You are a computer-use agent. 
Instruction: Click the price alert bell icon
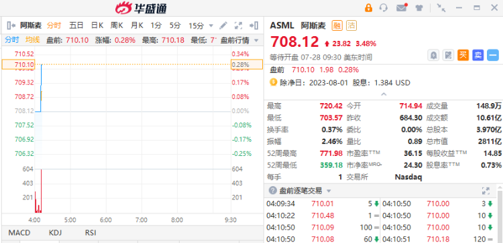point(433,56)
